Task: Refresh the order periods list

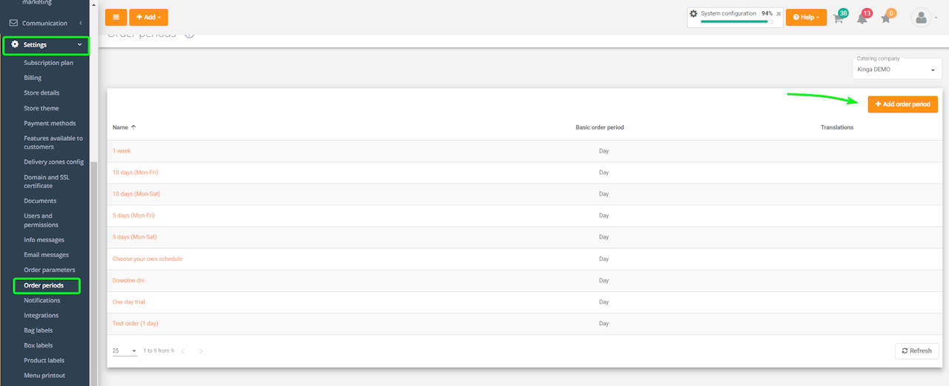Action: click(916, 350)
